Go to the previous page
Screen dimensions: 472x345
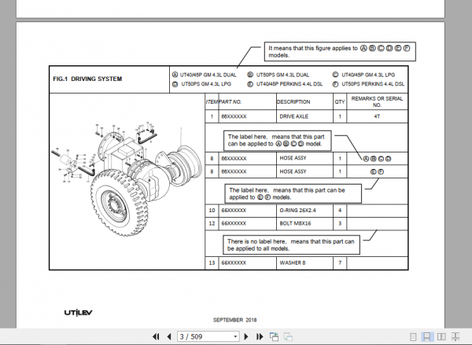pos(169,336)
